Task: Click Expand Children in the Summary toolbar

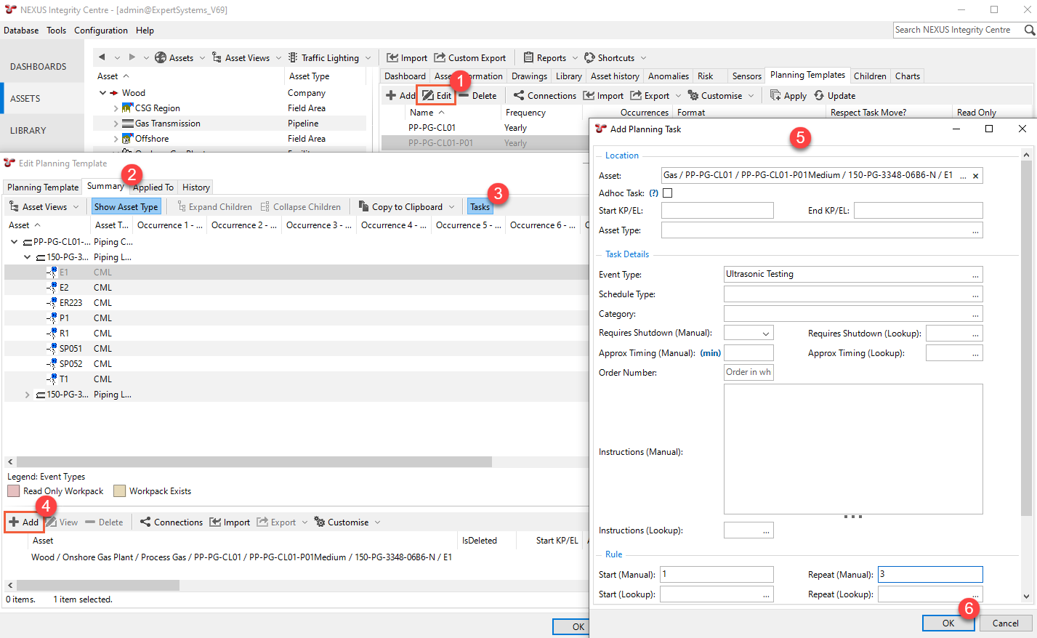Action: pyautogui.click(x=214, y=206)
